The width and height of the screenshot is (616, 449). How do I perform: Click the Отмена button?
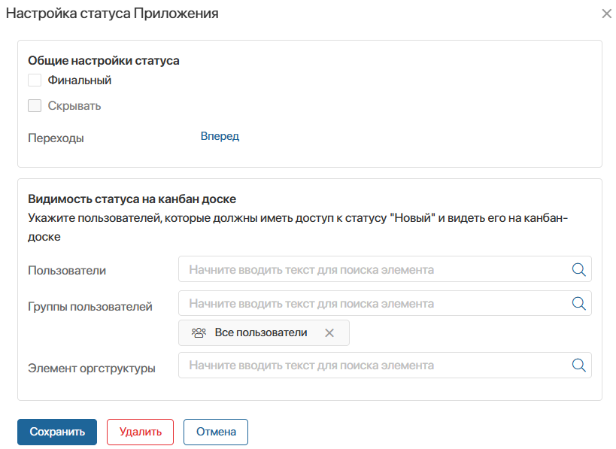coord(216,432)
